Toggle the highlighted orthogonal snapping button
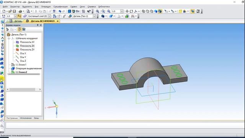The width and height of the screenshot is (245, 138). click(20, 16)
